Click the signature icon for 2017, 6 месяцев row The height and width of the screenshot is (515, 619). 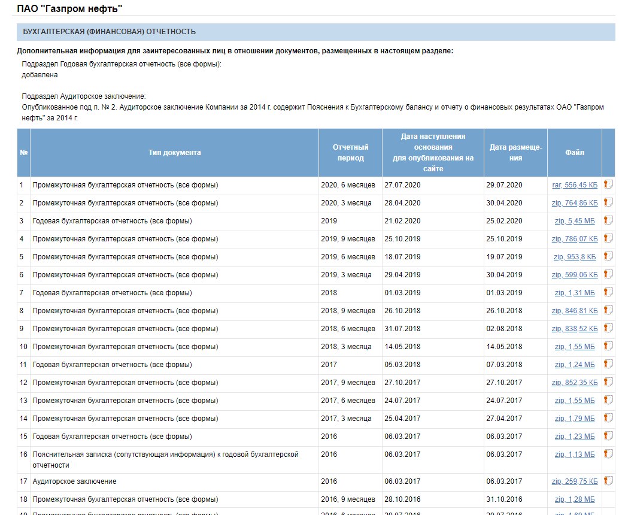pyautogui.click(x=608, y=400)
